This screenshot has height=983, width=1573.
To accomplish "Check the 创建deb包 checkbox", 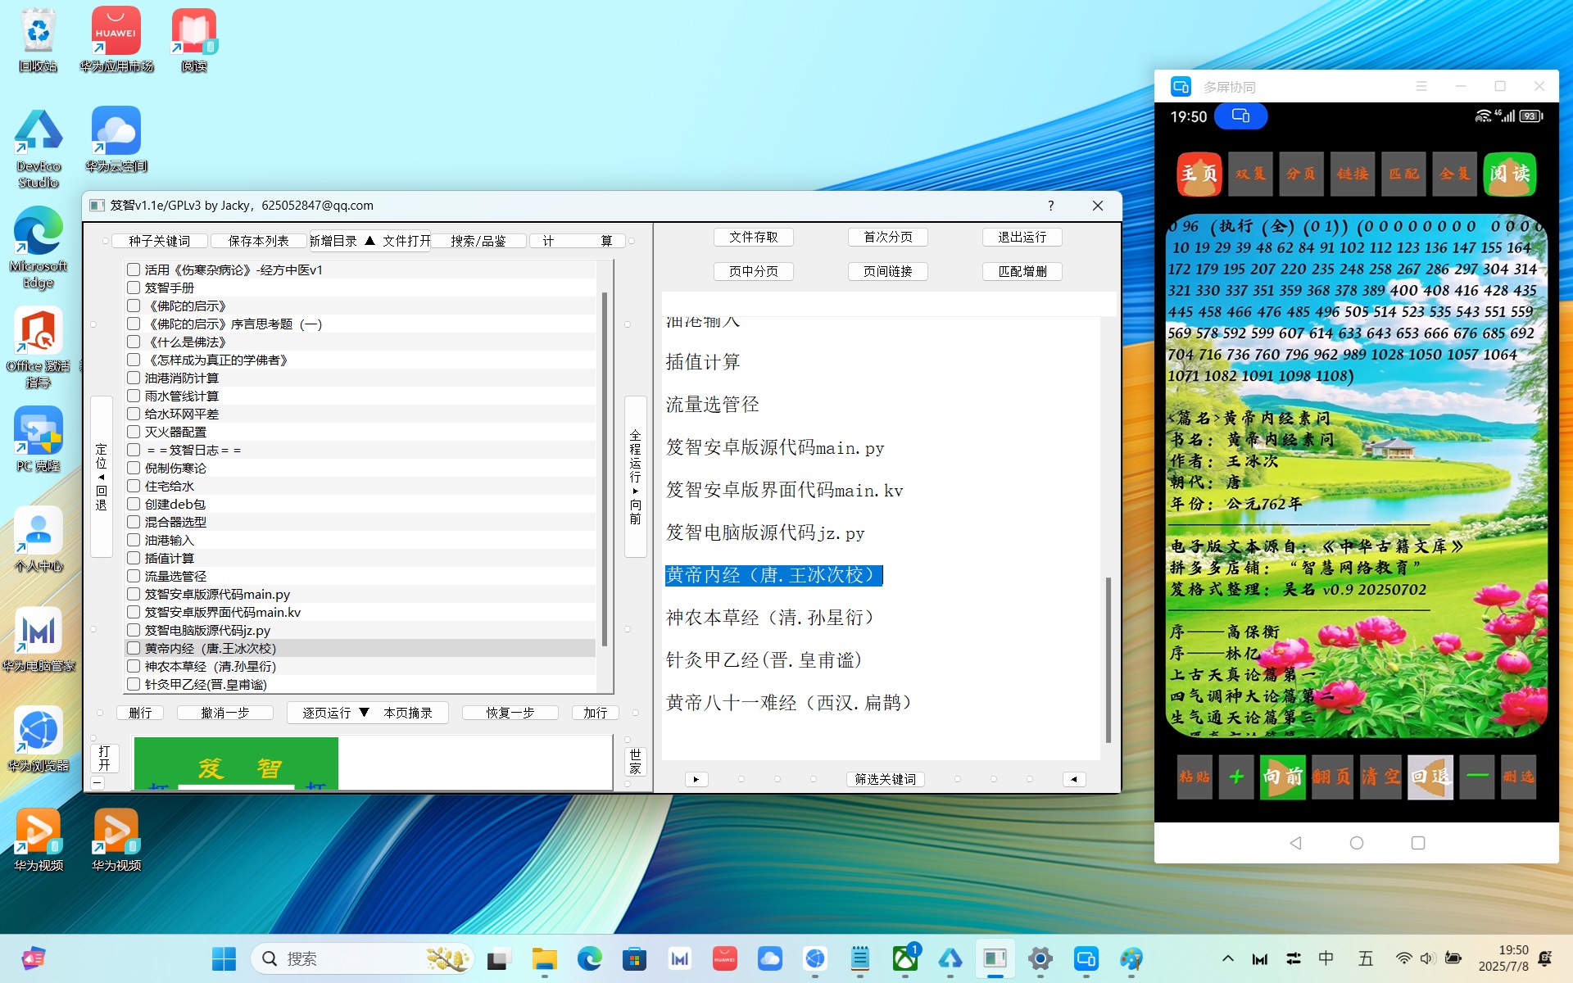I will point(134,504).
